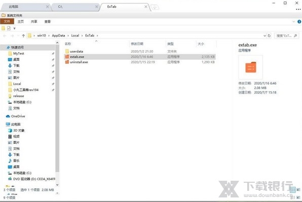Image resolution: width=302 pixels, height=202 pixels.
Task: Switch to details view icon
Action: click(x=293, y=190)
